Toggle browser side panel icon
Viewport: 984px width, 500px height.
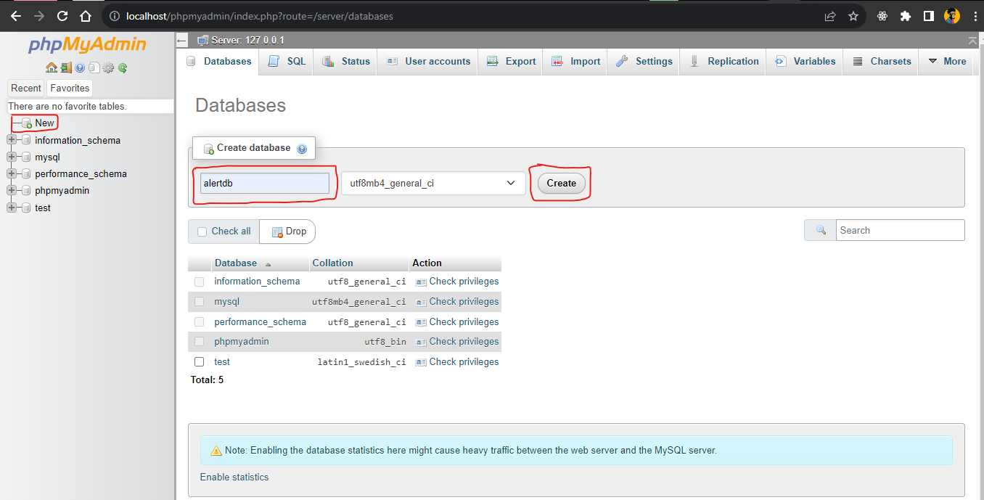click(x=928, y=16)
